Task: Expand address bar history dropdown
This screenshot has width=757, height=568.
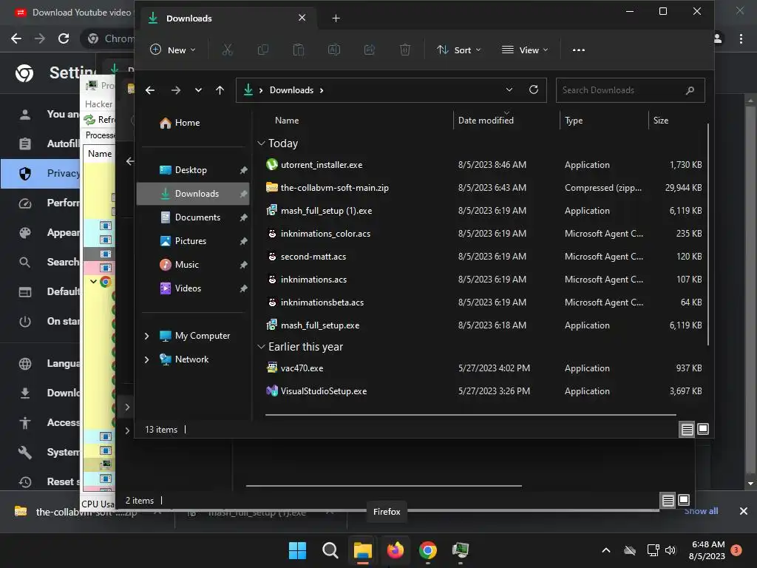Action: point(509,89)
